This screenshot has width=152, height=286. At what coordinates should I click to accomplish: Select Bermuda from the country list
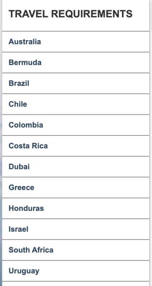click(25, 62)
